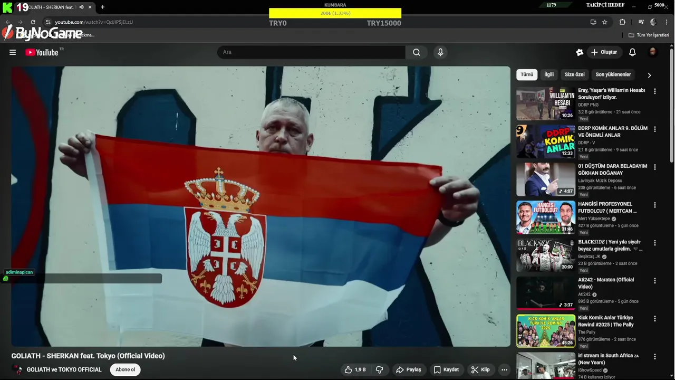Select the Tümü filter chip
The width and height of the screenshot is (675, 380).
tap(527, 74)
